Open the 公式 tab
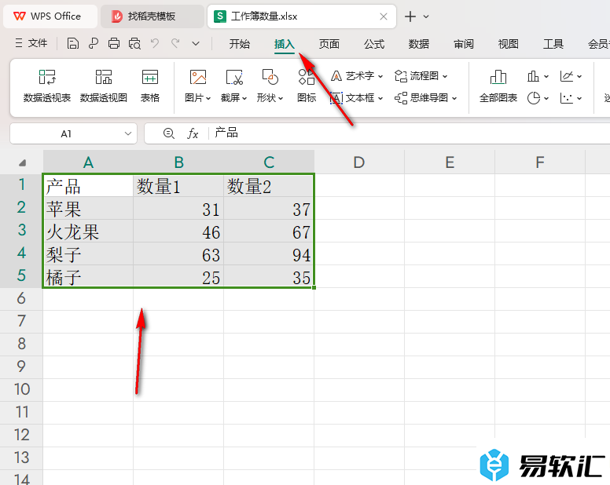The height and width of the screenshot is (485, 610). 374,44
